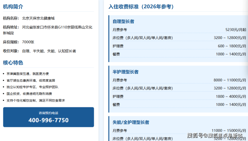Click the 半护理型长者 card title
Image resolution: width=248 pixels, height=141 pixels.
pos(125,72)
